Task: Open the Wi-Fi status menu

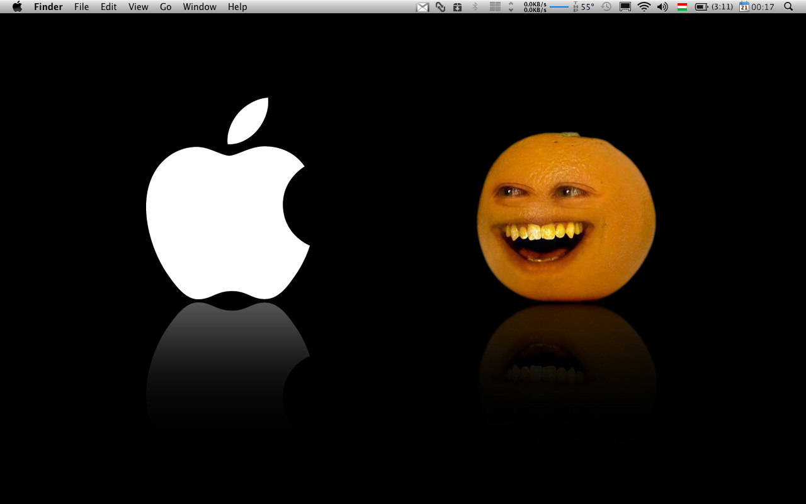Action: coord(644,7)
